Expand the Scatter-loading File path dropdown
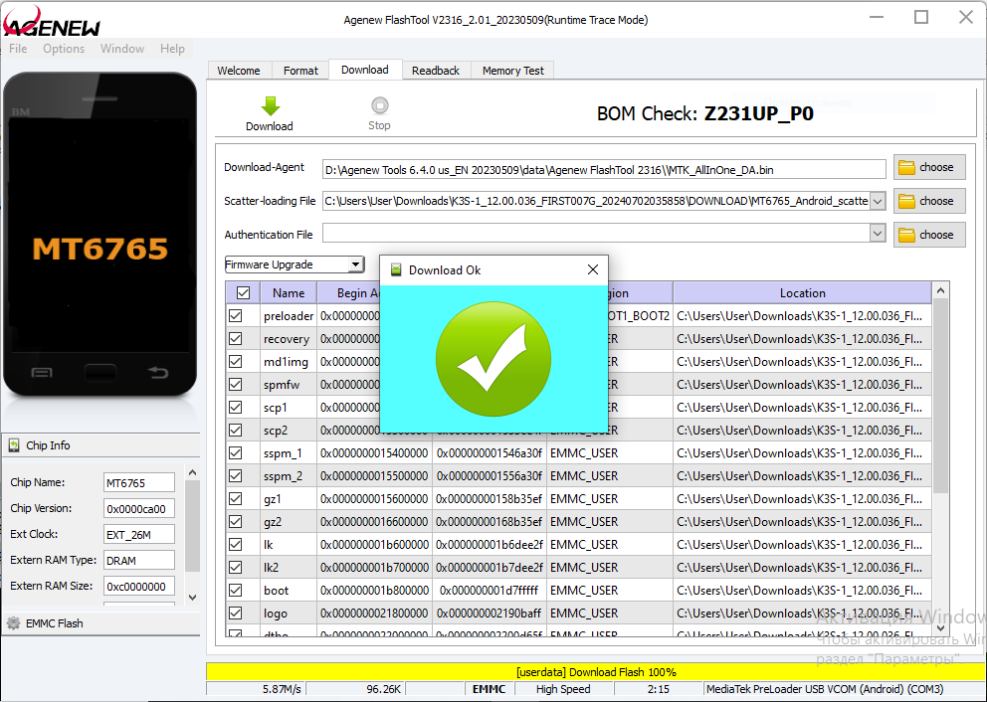Screen dimensions: 987x702 (877, 201)
